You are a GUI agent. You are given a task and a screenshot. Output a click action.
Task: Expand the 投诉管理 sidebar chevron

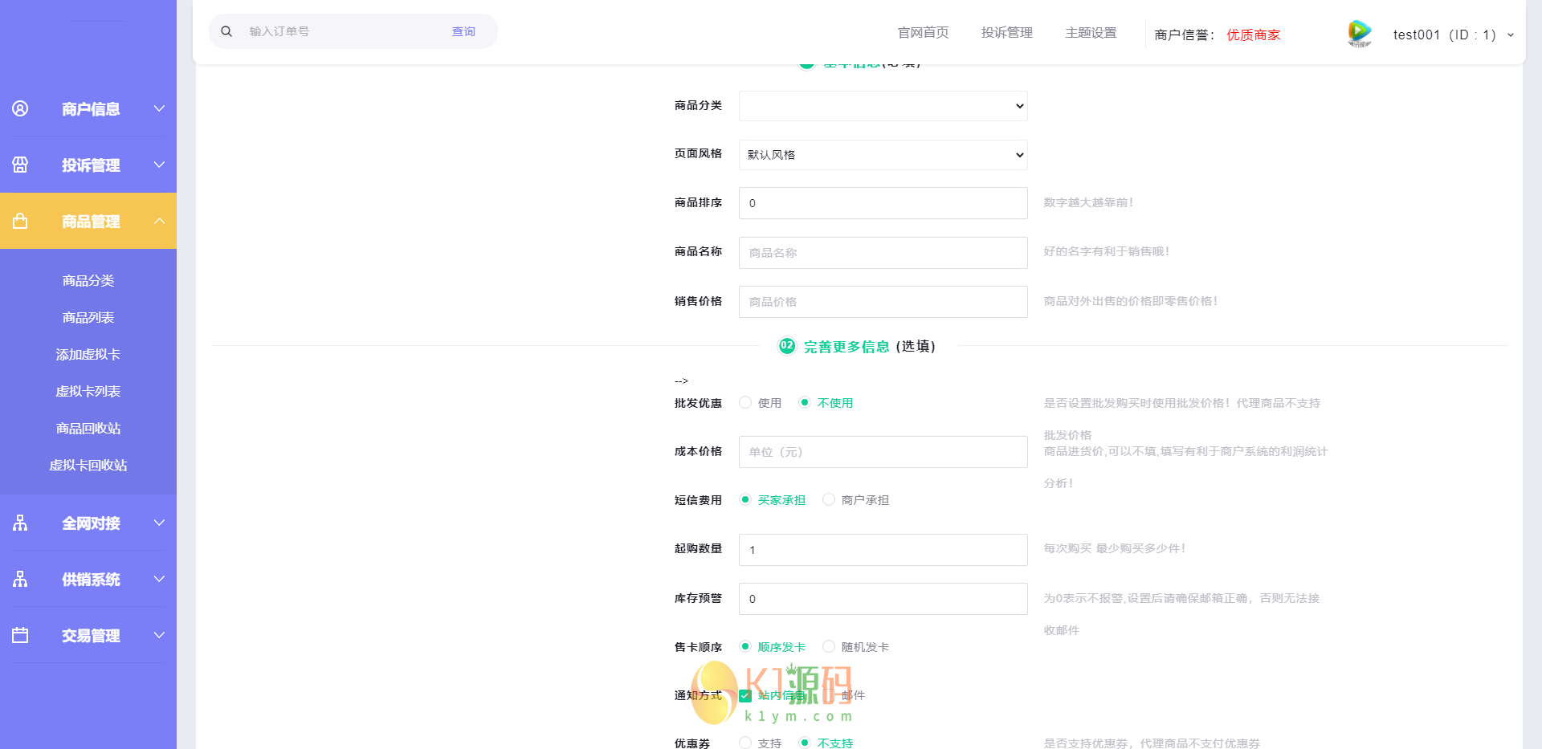click(x=159, y=165)
